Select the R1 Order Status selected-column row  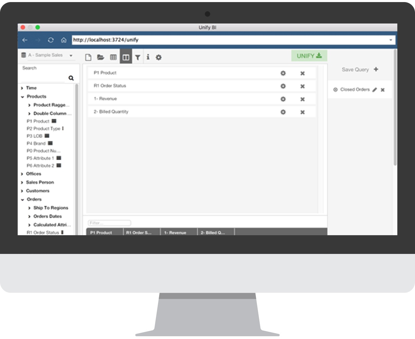(202, 86)
